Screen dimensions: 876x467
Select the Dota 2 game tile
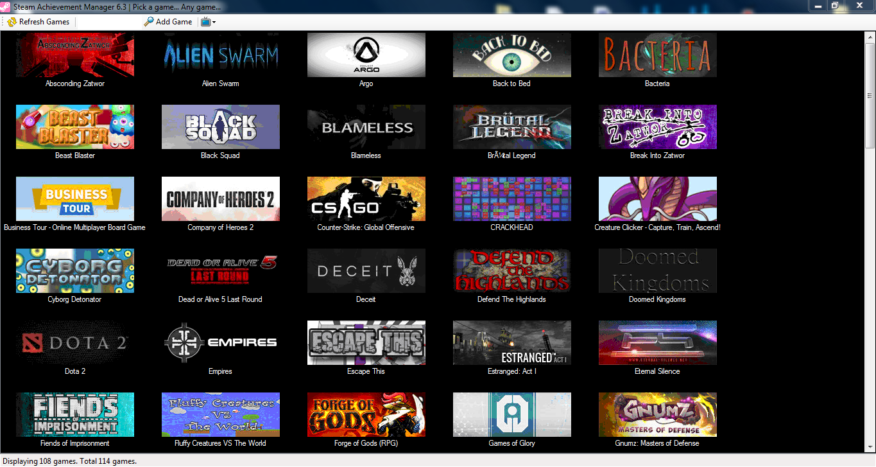point(74,342)
